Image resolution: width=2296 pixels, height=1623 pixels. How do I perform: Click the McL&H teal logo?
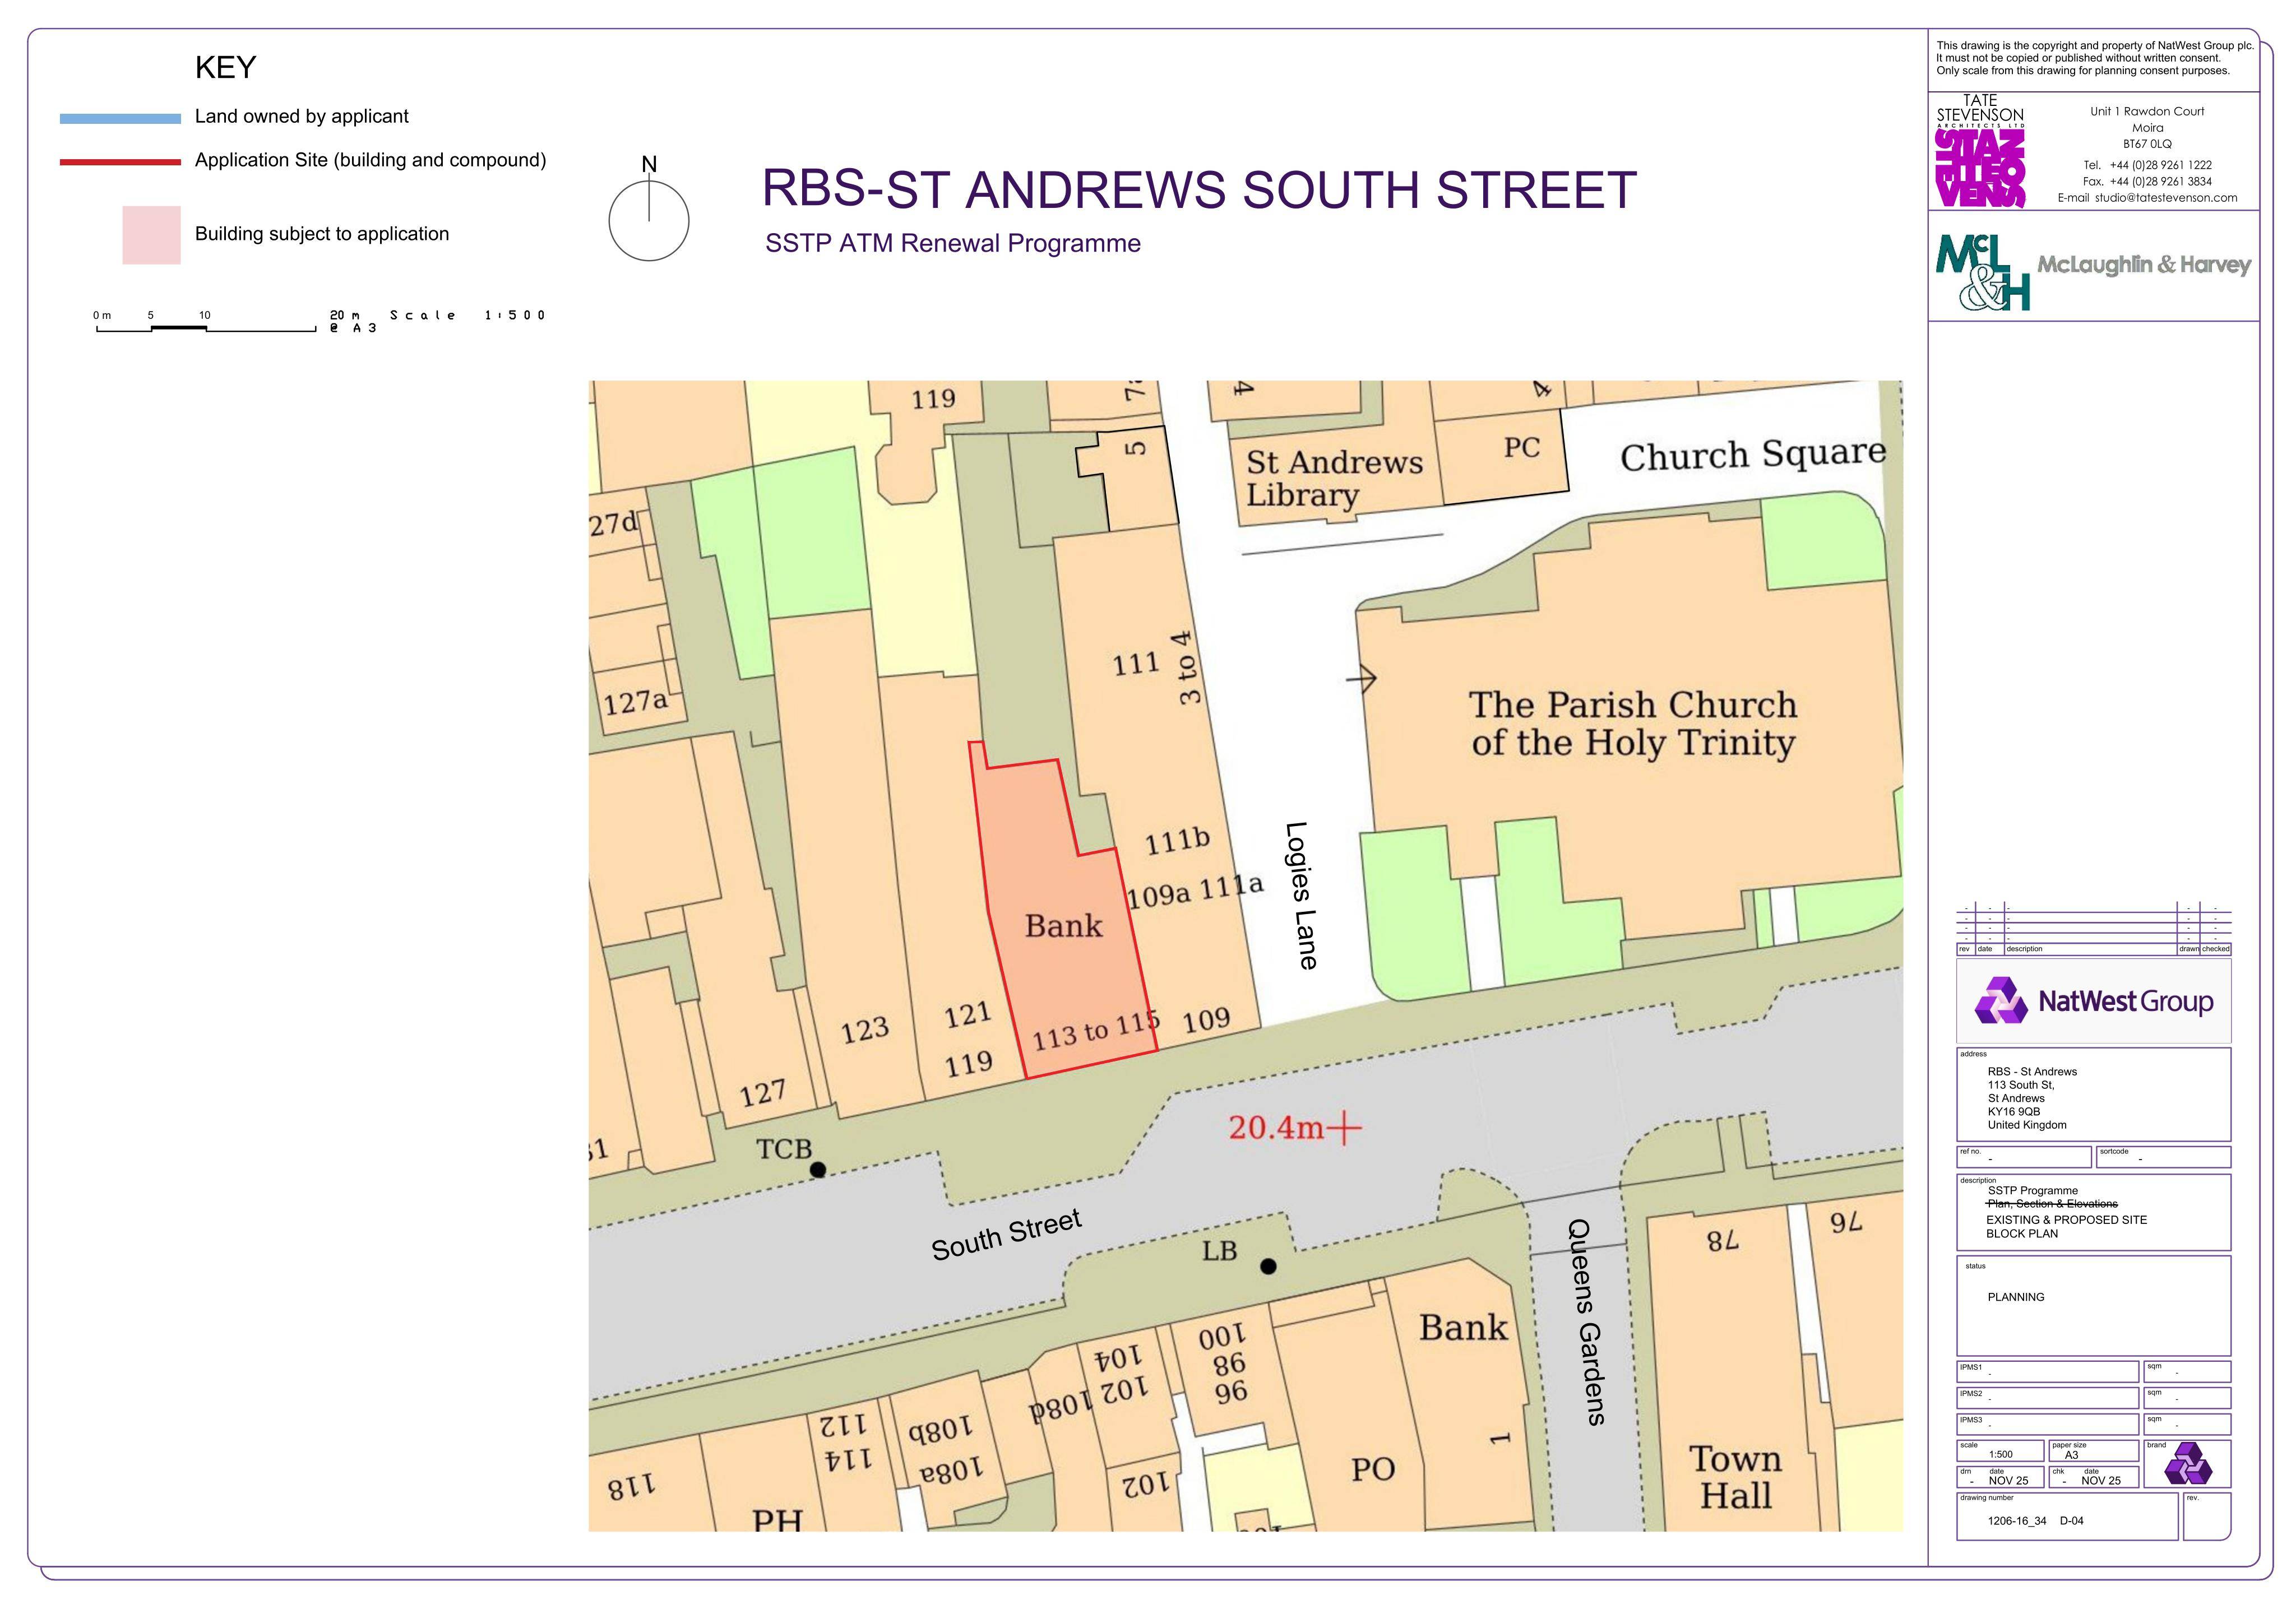(x=1984, y=272)
